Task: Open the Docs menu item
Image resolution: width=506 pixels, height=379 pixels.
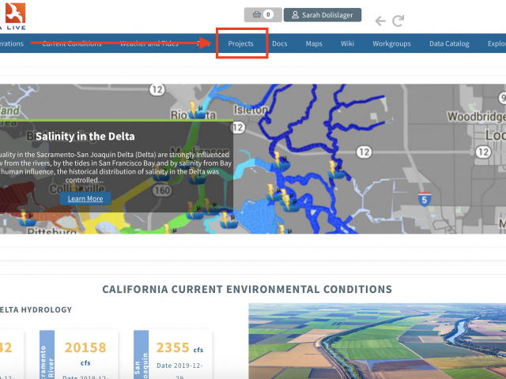Action: click(x=279, y=43)
